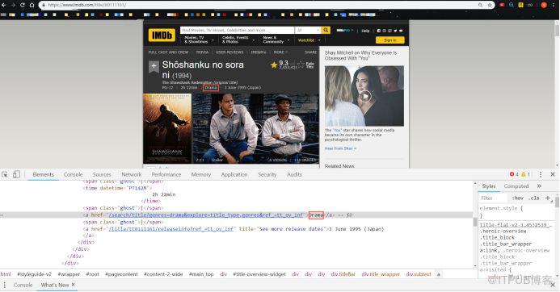Click the yellow Sign in button
This screenshot has width=560, height=292.
coord(390,40)
